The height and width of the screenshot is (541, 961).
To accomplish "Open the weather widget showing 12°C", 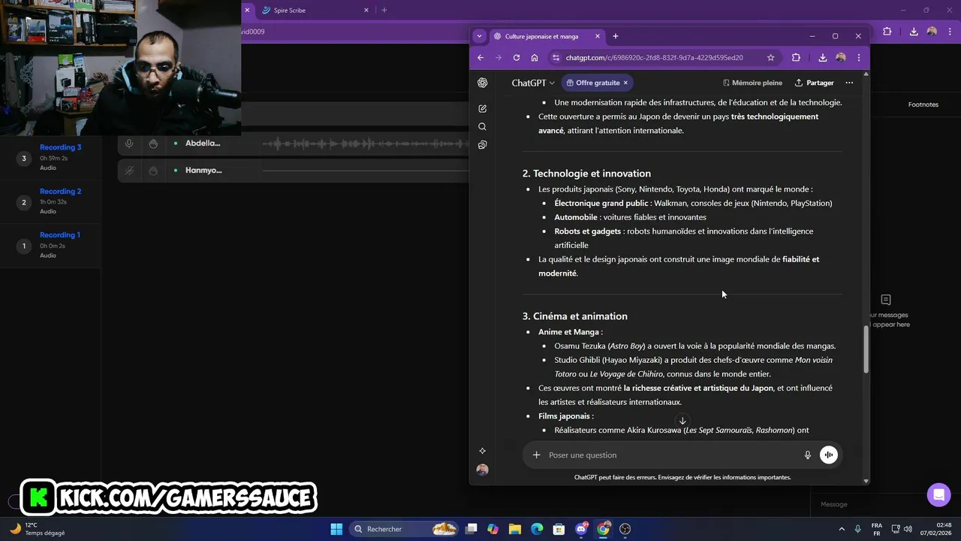I will (x=38, y=529).
